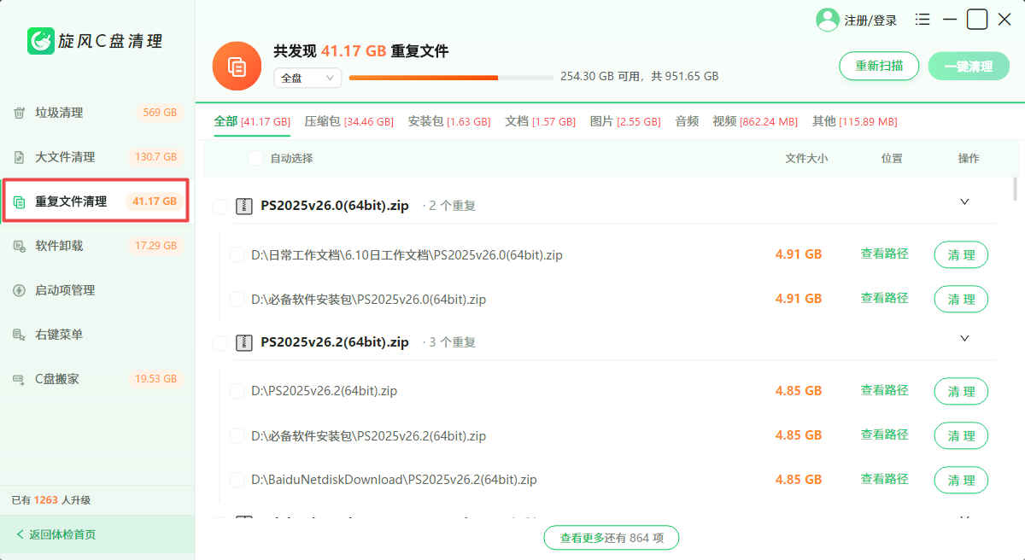Click the 重新扫描 button
The image size is (1025, 560).
[879, 66]
